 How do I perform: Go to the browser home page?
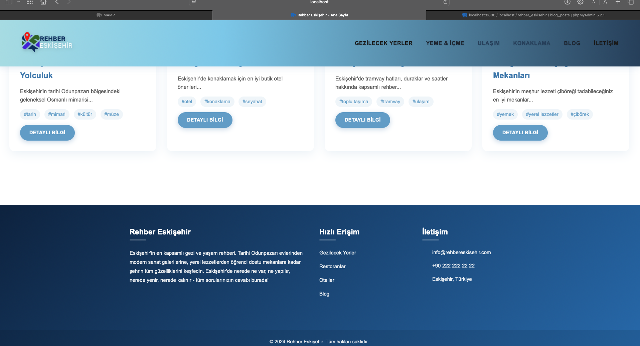click(x=43, y=2)
